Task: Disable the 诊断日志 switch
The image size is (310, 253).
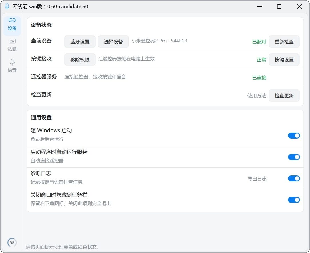Action: 294,179
